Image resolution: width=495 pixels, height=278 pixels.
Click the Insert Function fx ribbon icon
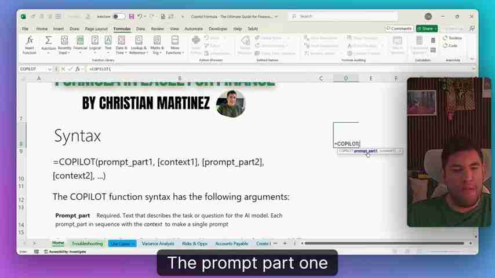tap(30, 41)
